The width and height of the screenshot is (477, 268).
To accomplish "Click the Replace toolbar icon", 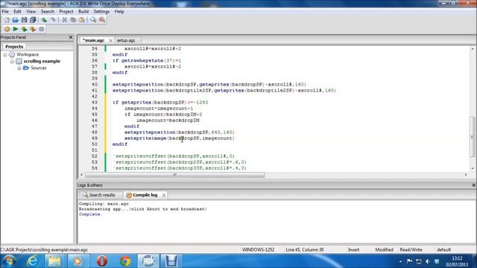I will click(102, 20).
